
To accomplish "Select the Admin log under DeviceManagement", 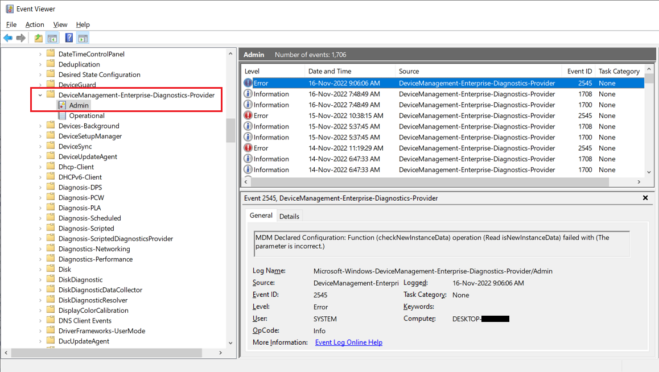I will (79, 105).
